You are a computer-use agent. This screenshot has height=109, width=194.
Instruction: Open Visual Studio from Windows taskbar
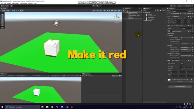coord(67,107)
